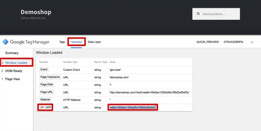Click the url - acid variable chip
The width and height of the screenshot is (261, 131).
coord(45,107)
